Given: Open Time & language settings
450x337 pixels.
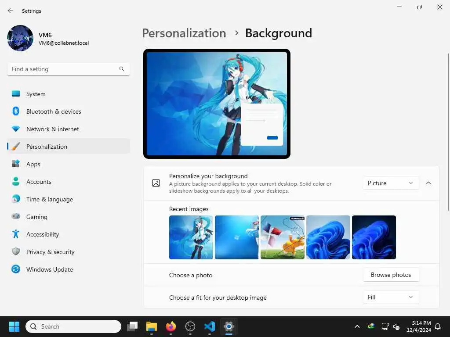Looking at the screenshot, I should (68, 199).
